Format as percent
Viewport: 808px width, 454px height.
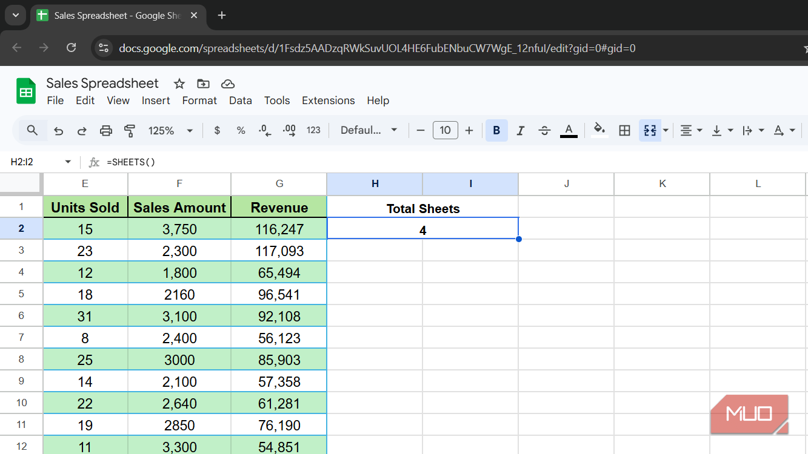241,130
